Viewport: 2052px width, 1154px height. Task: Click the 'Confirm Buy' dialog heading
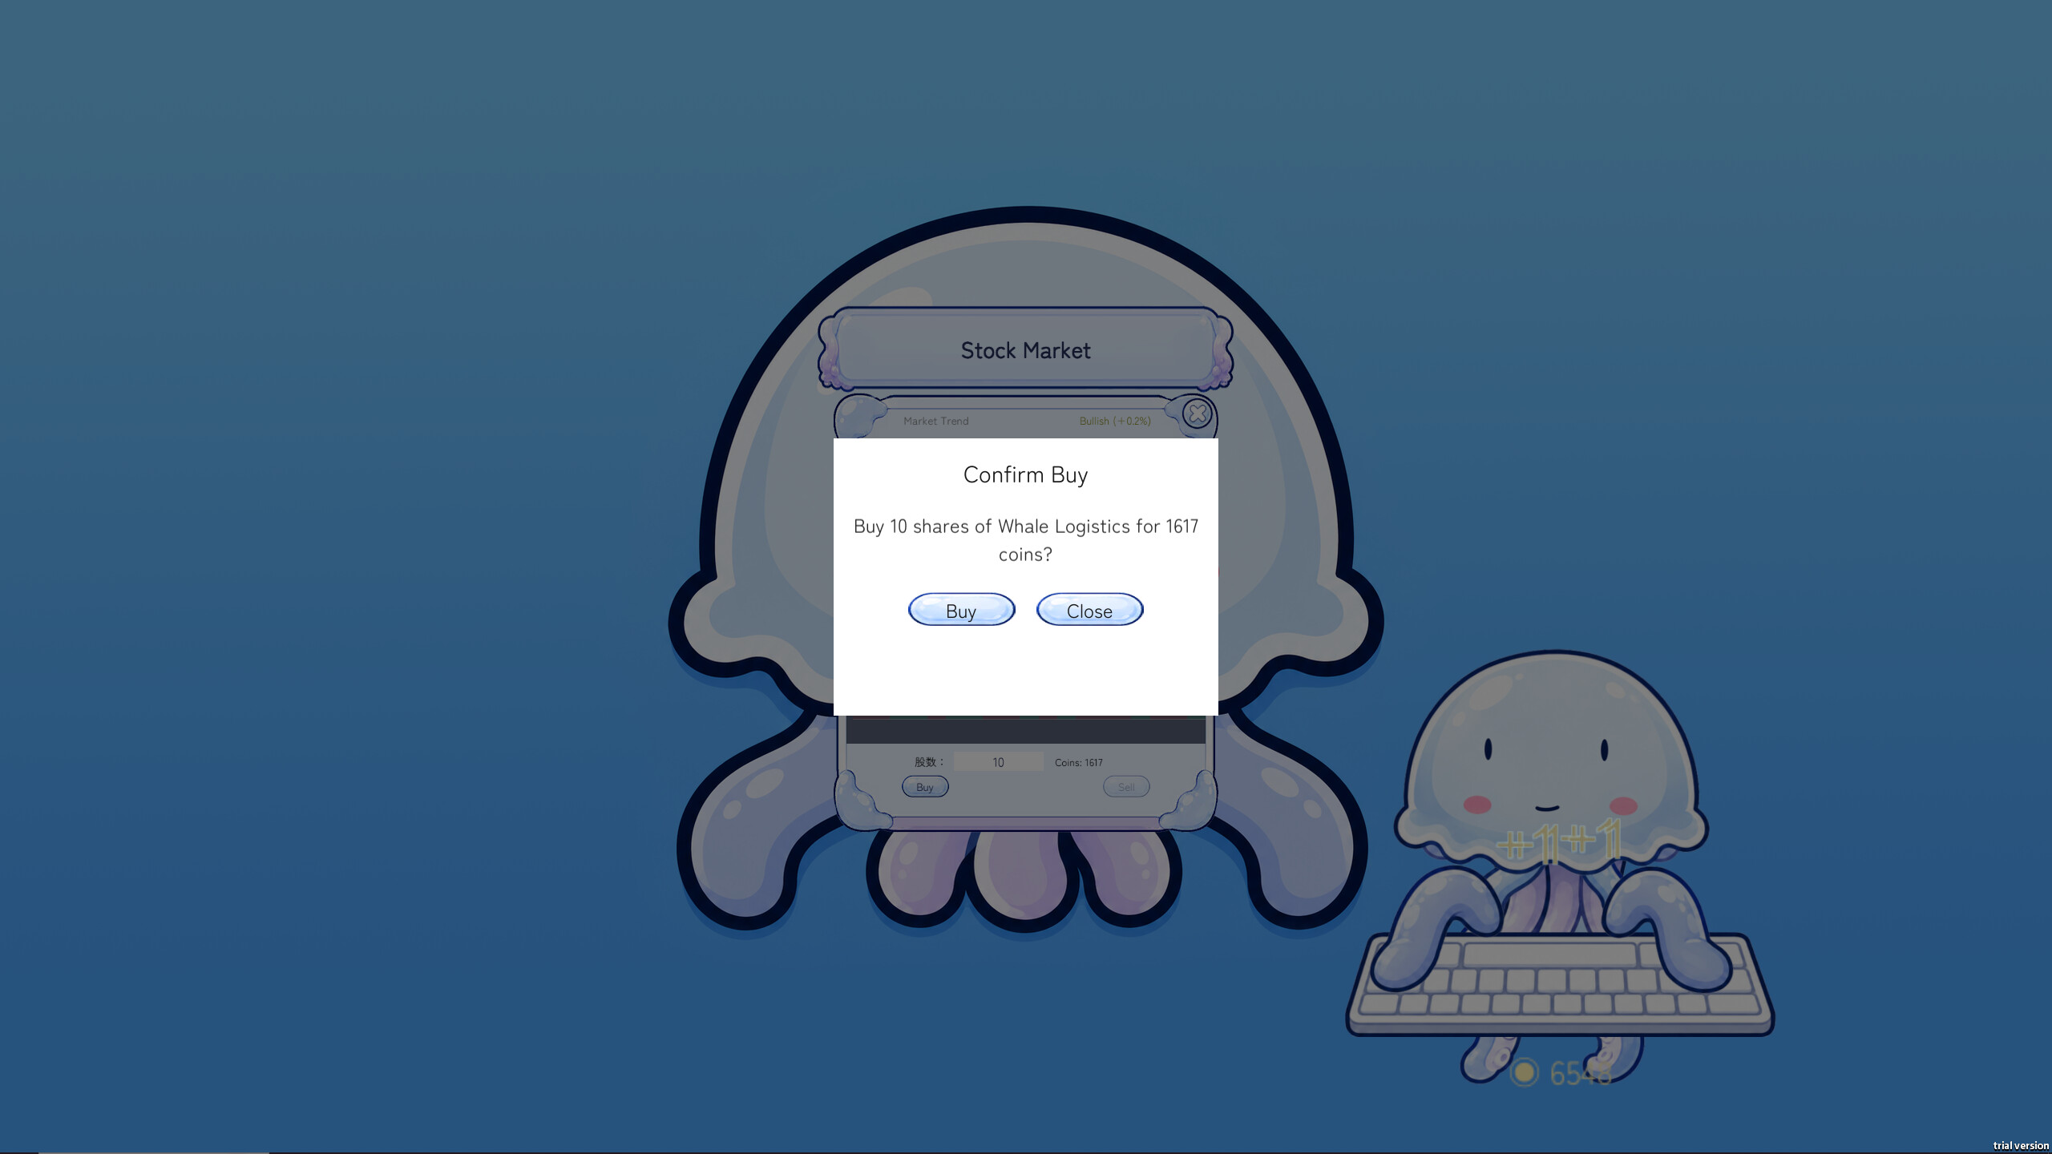coord(1025,475)
